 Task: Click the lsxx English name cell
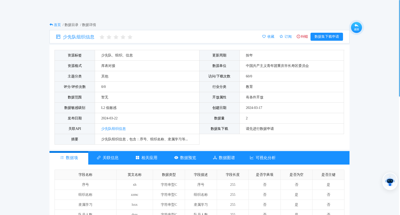pyautogui.click(x=134, y=205)
